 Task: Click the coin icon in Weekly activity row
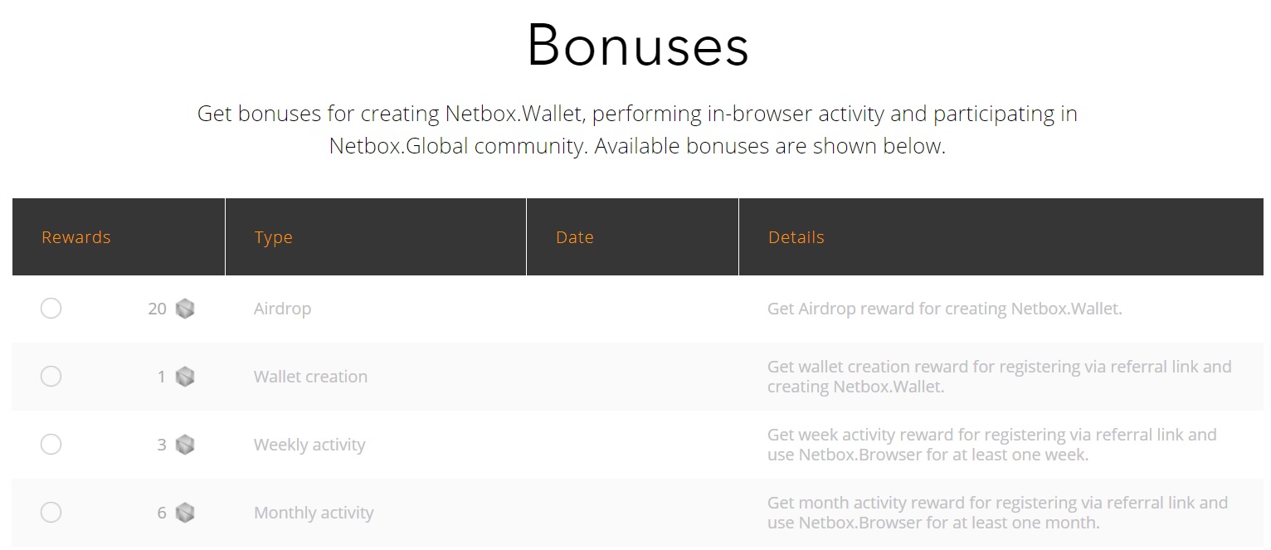pyautogui.click(x=185, y=445)
